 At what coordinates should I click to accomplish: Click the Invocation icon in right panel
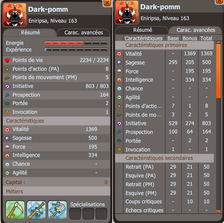pos(119,149)
